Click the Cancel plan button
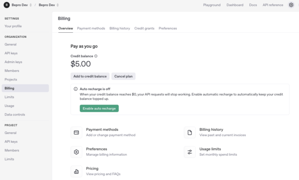 point(123,76)
